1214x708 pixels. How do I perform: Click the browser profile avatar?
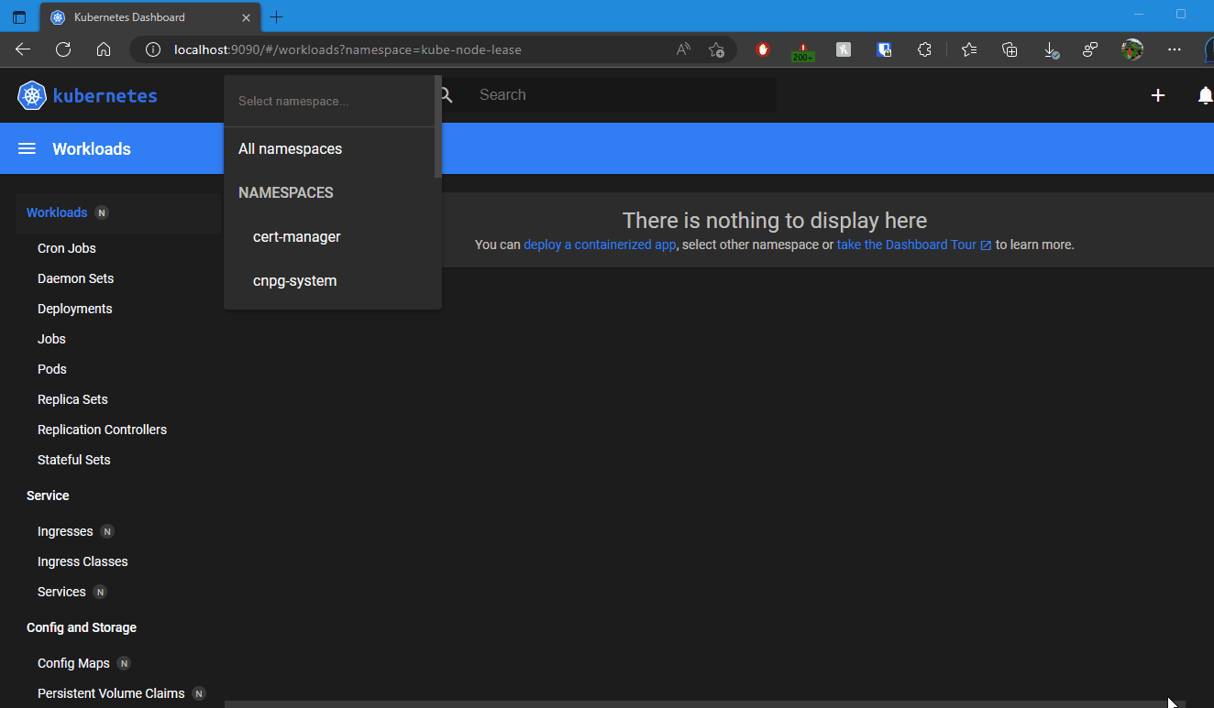(x=1132, y=49)
